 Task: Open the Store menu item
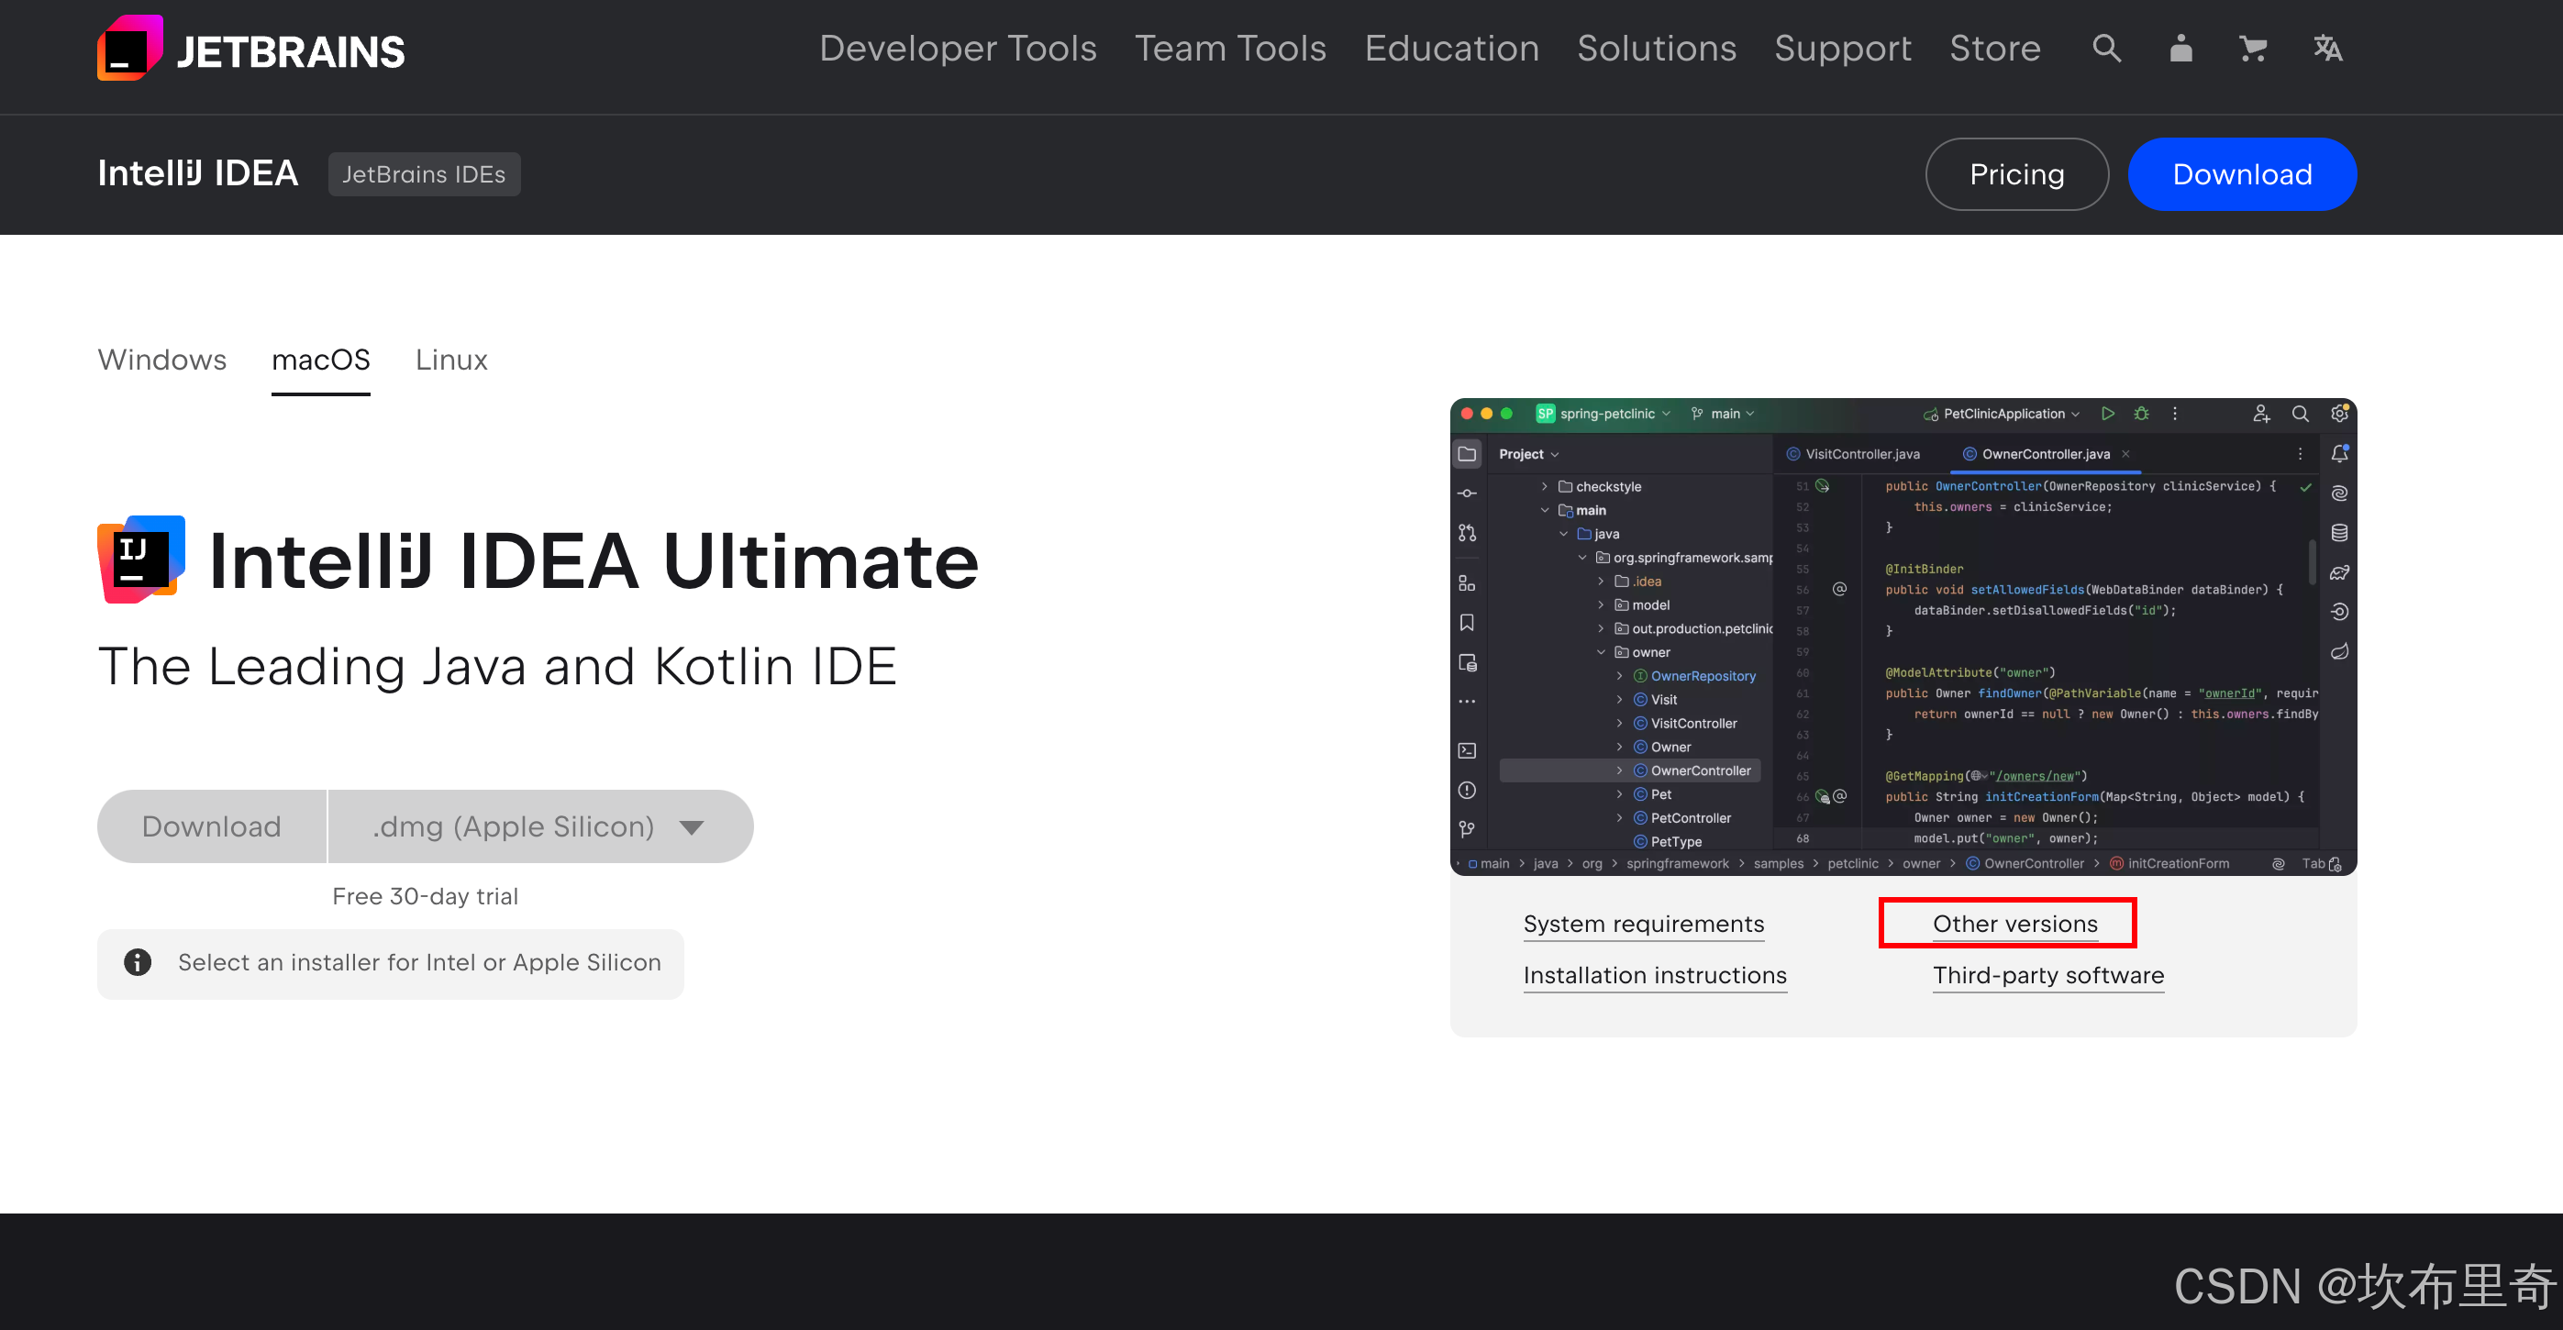tap(1994, 48)
